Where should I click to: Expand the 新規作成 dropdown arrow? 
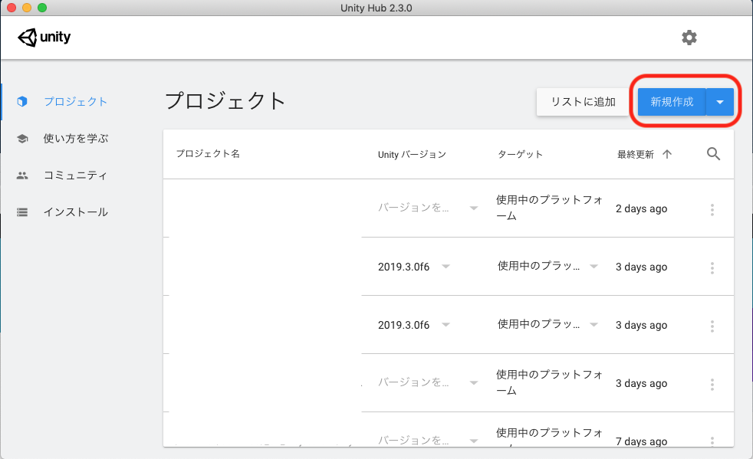[720, 102]
